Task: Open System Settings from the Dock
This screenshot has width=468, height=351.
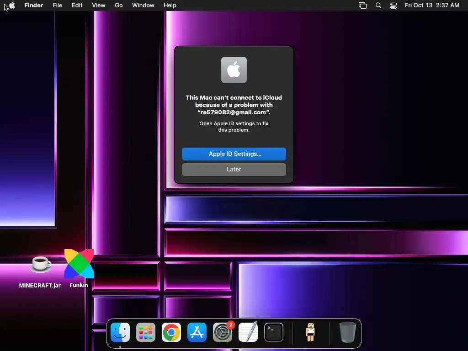Action: (223, 332)
